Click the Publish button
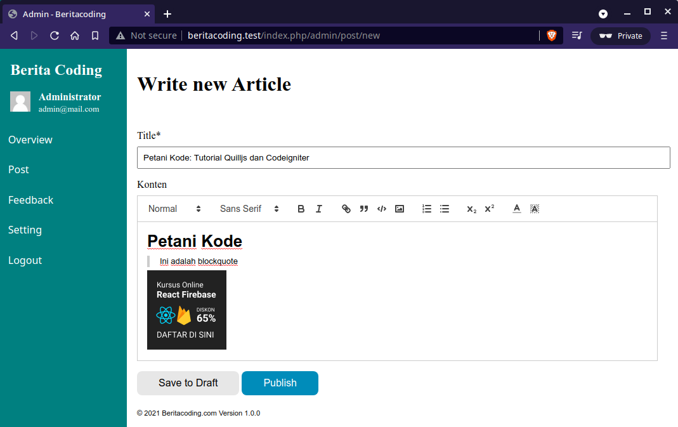Viewport: 678px width, 427px height. 280,383
